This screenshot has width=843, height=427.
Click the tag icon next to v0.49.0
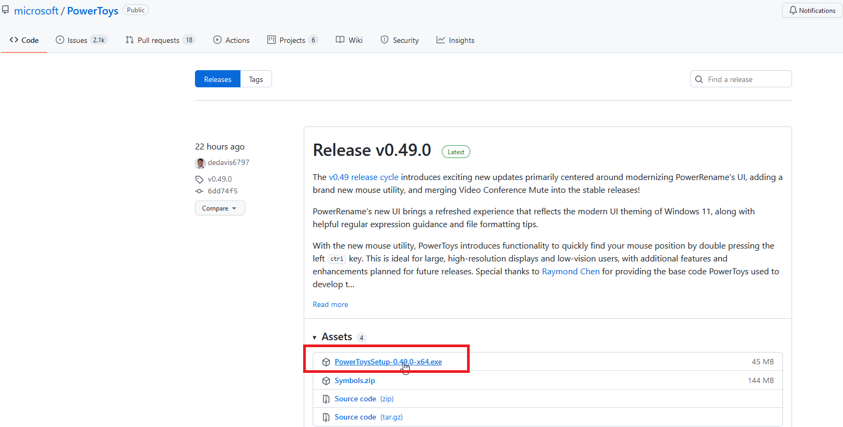point(199,179)
